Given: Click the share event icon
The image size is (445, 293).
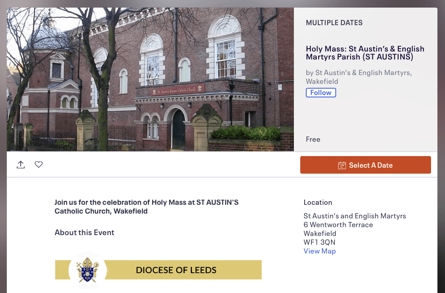Looking at the screenshot, I should point(21,164).
